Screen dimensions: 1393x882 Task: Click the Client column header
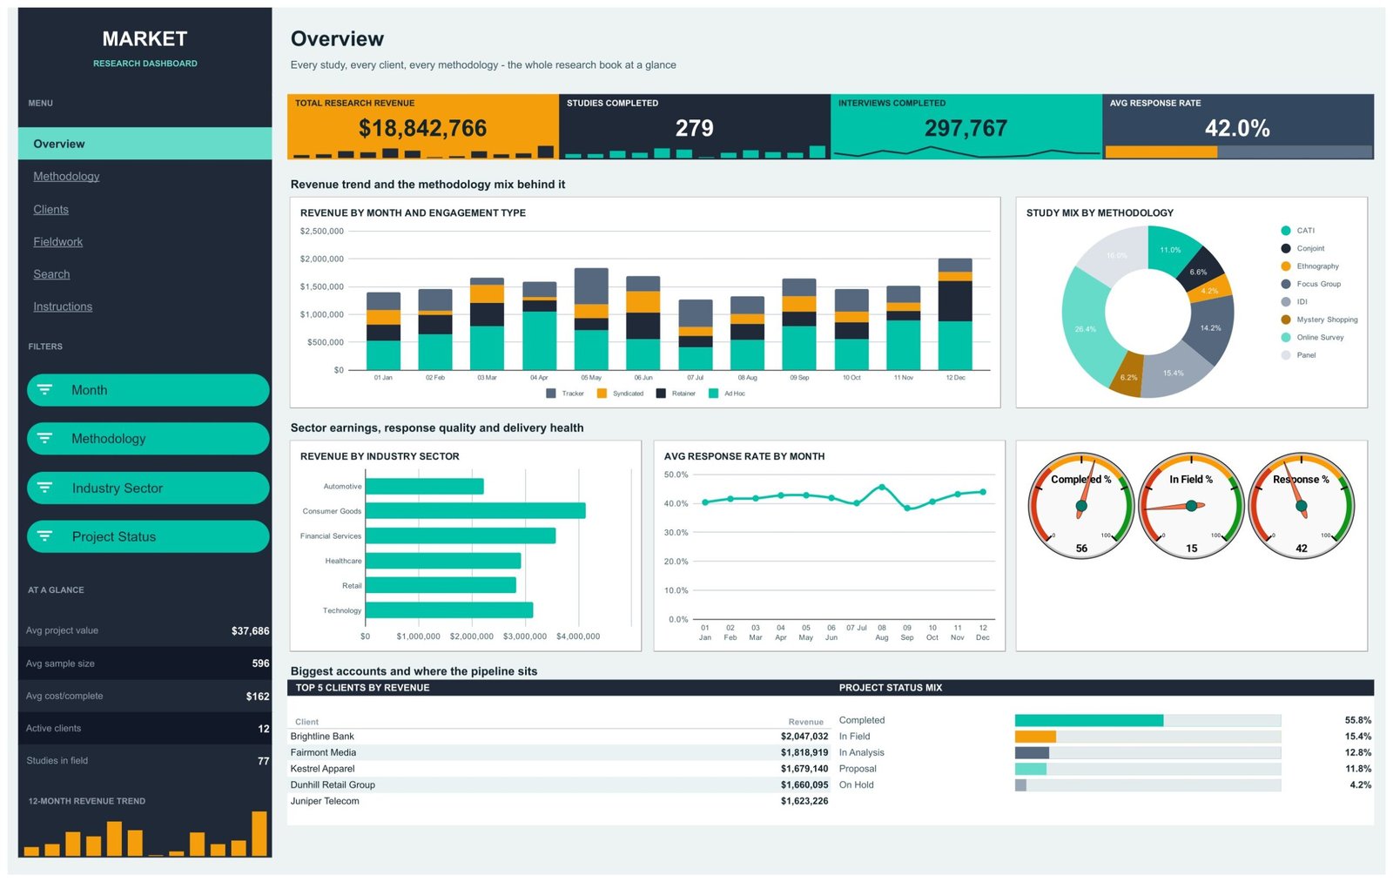[306, 722]
